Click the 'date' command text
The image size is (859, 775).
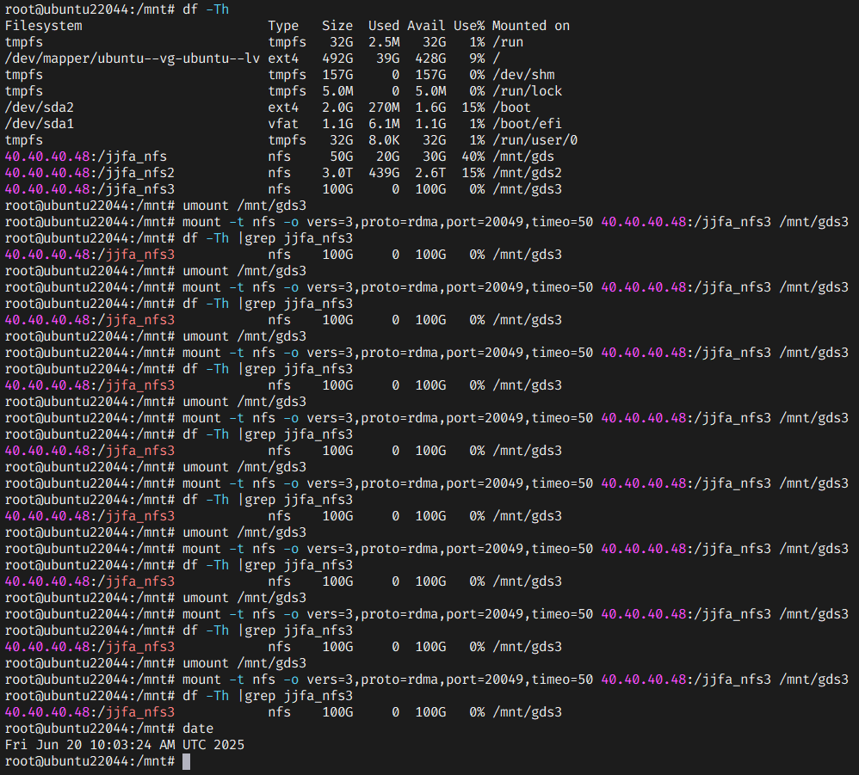point(198,729)
